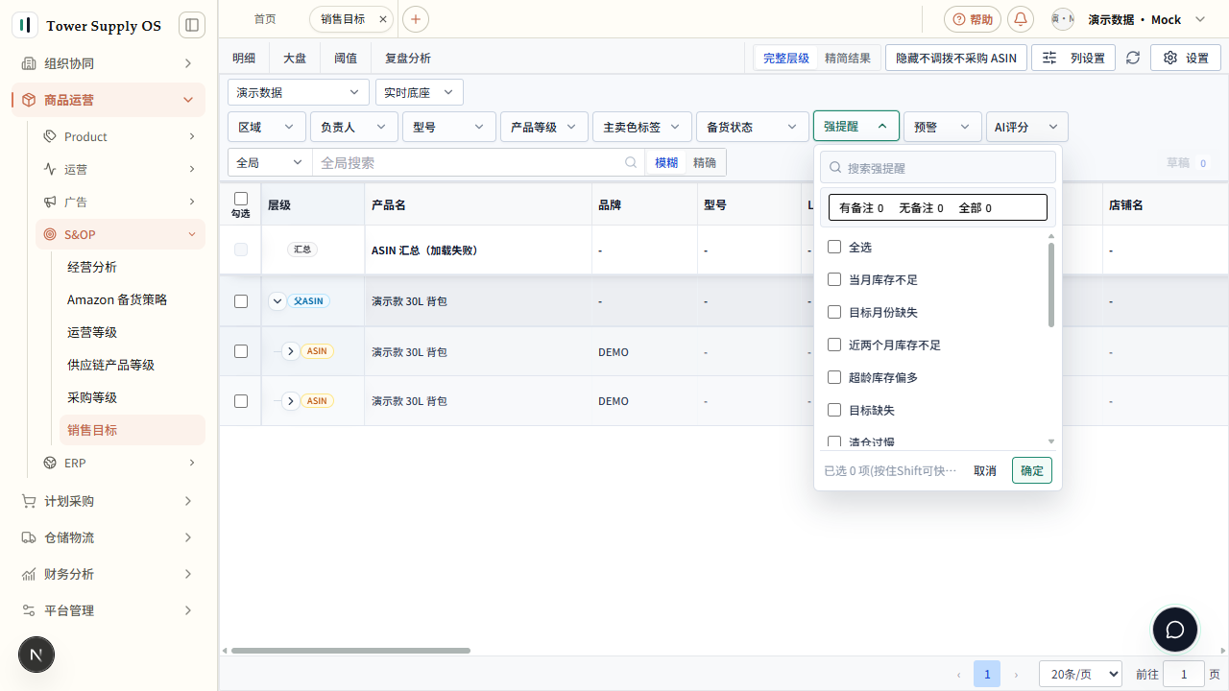Open the 备货状态 filter dropdown

click(x=753, y=127)
